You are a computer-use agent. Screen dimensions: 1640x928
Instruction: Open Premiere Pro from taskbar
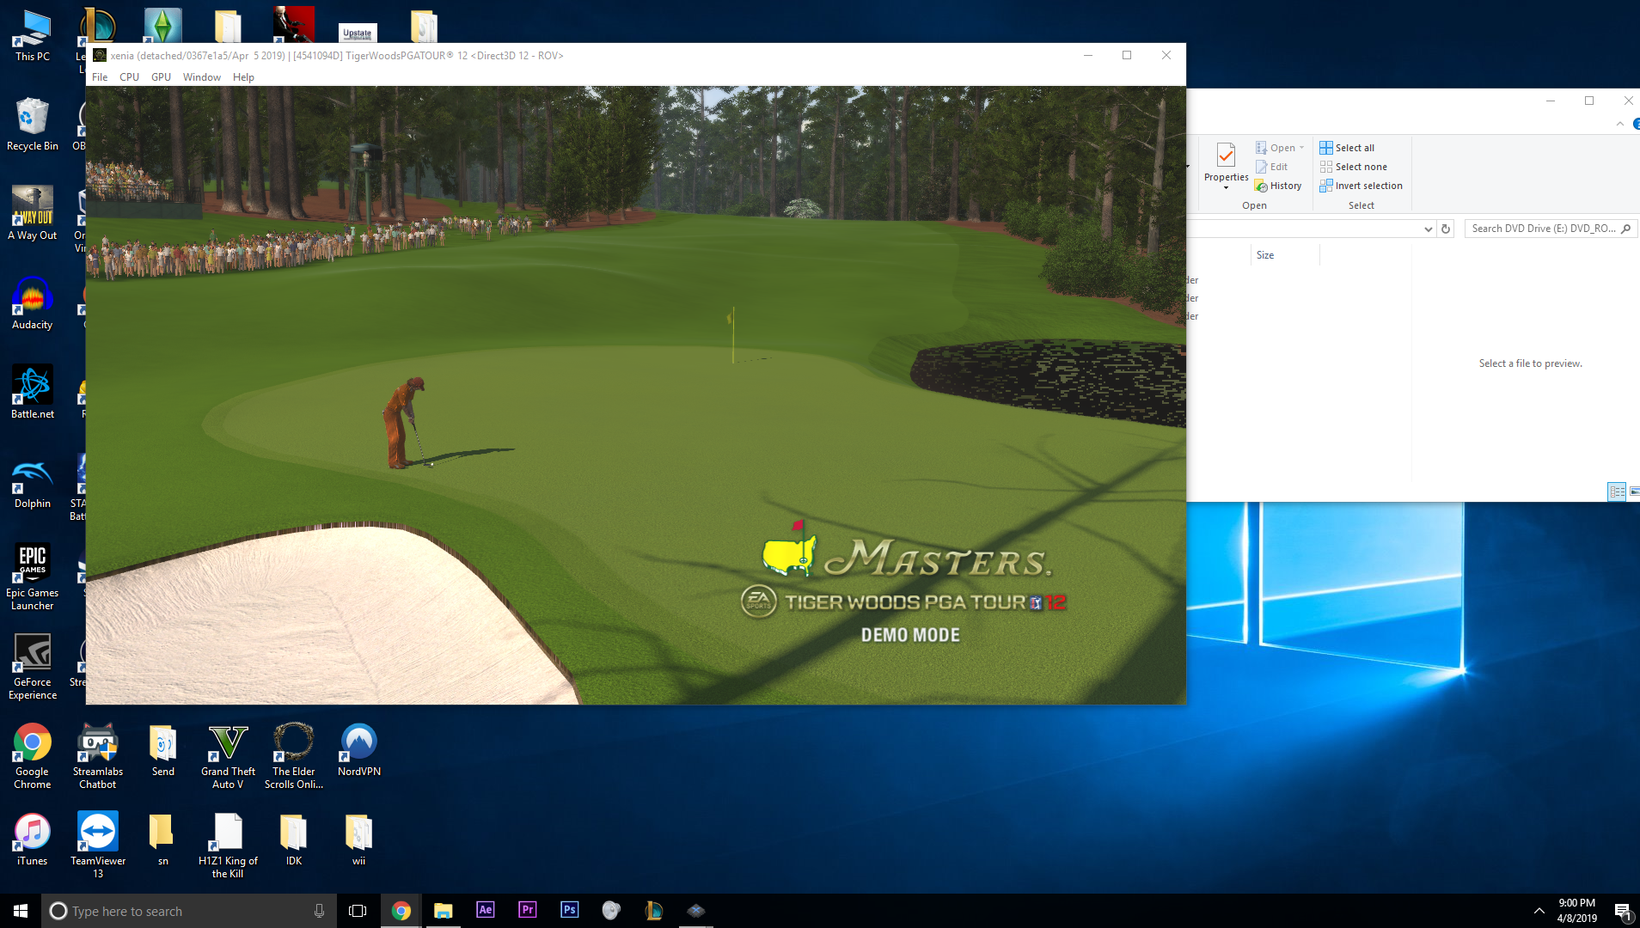[527, 910]
